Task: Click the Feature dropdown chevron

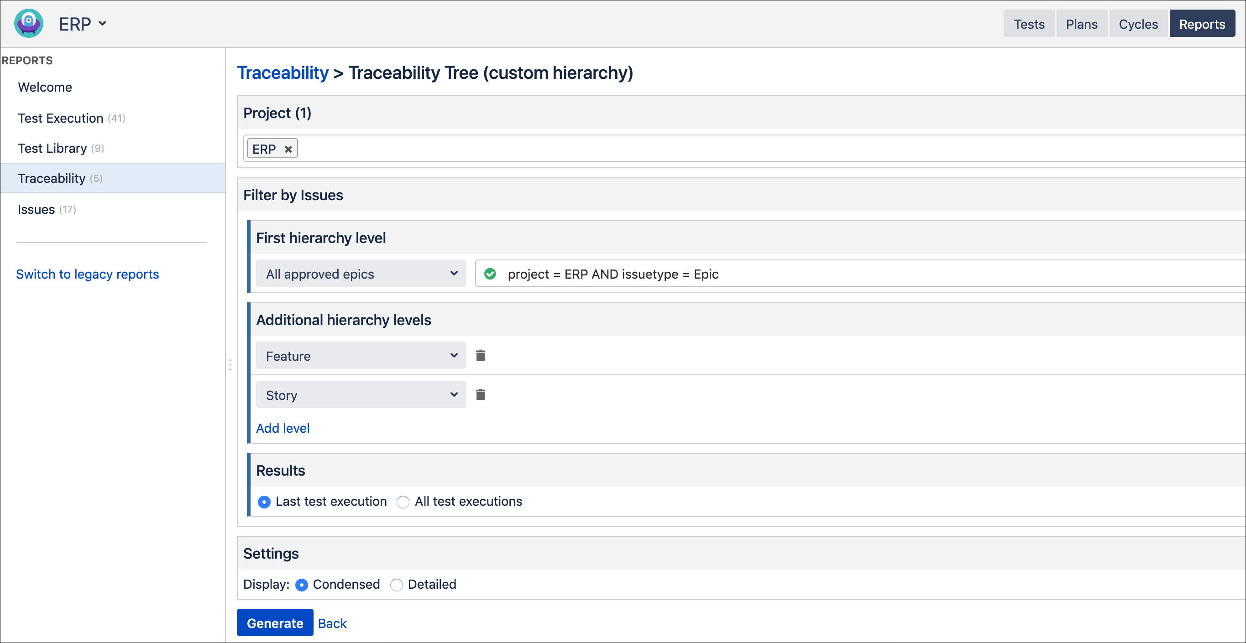Action: tap(453, 355)
